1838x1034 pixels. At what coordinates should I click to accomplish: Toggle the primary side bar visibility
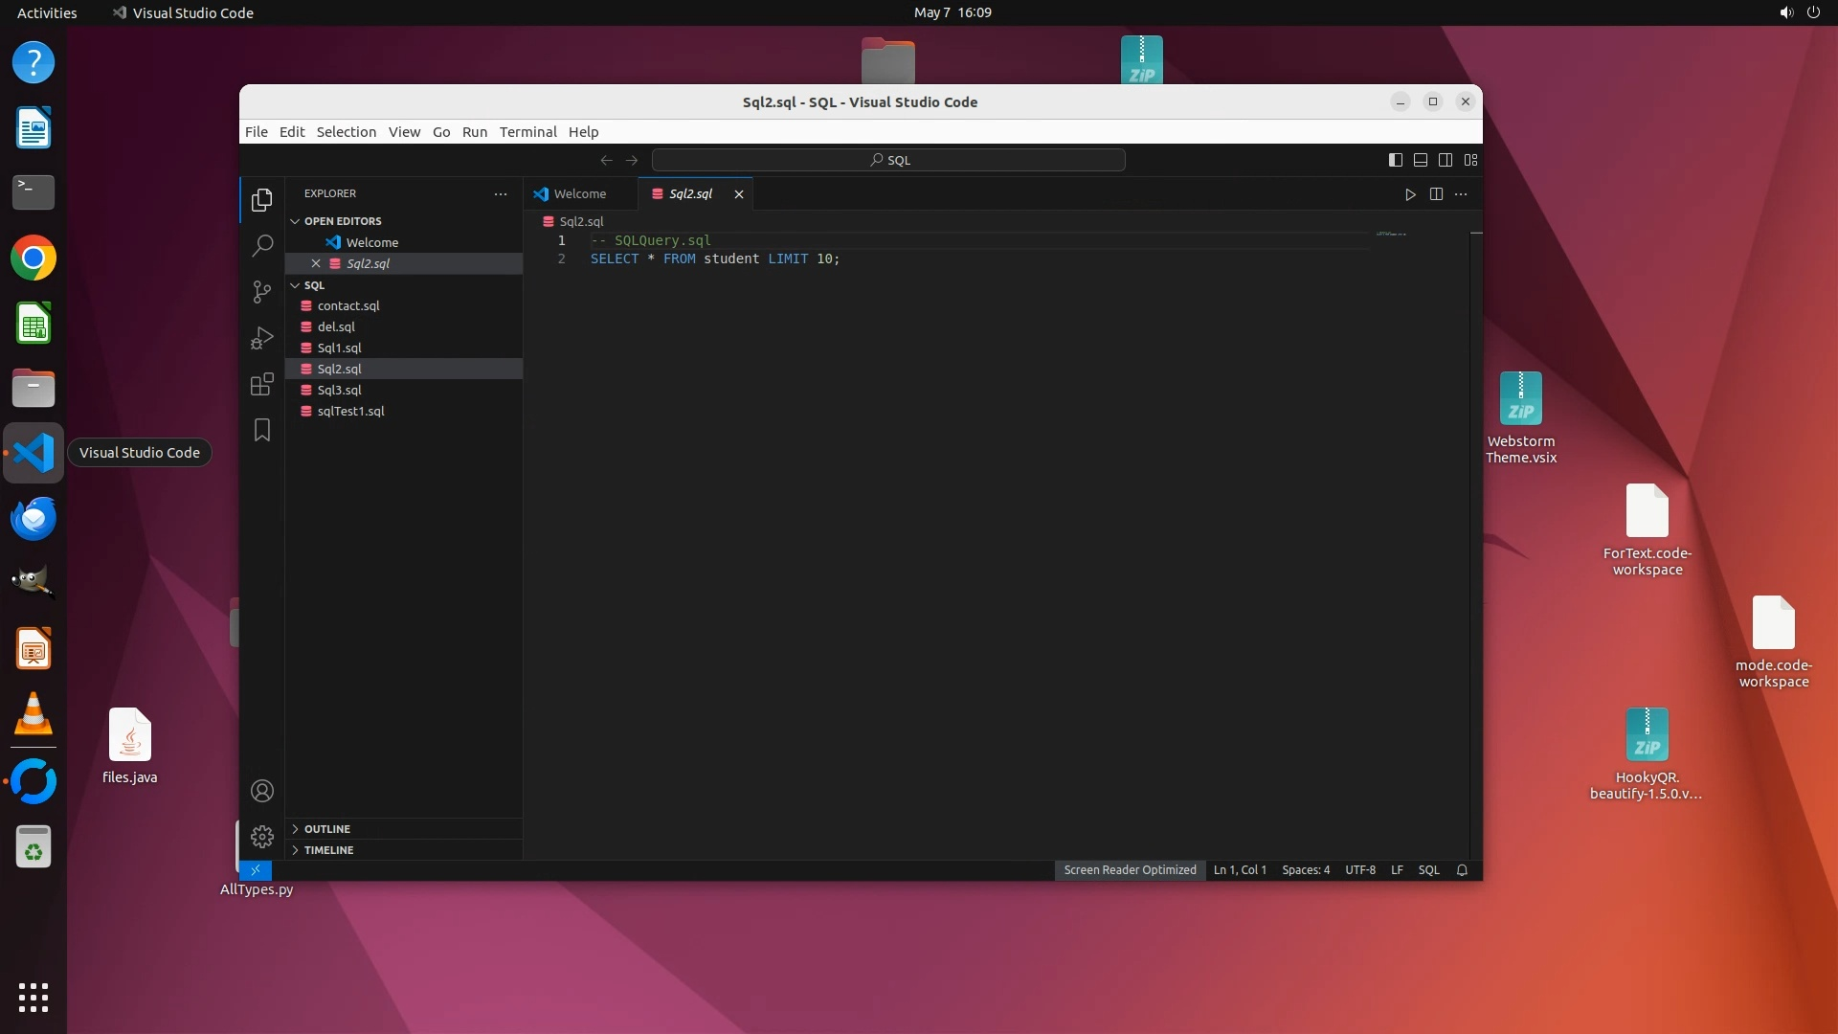(1396, 160)
